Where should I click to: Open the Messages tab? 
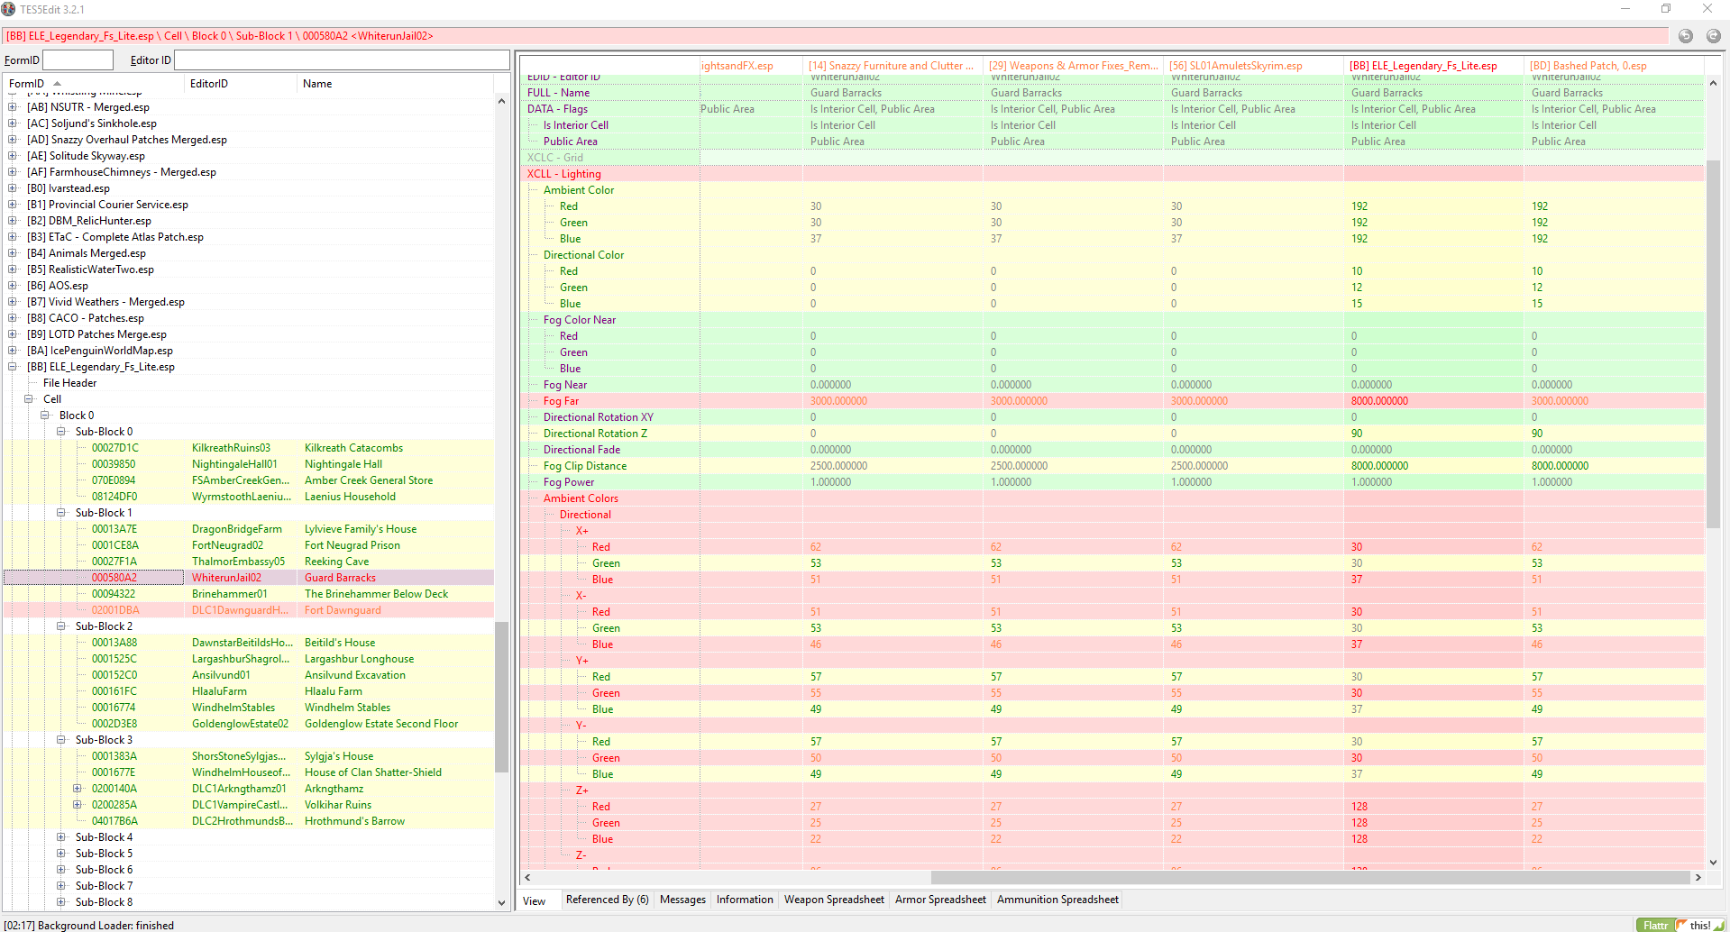tap(682, 900)
